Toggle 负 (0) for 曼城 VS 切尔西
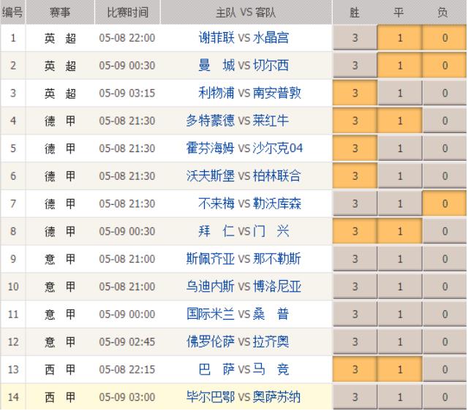The width and height of the screenshot is (468, 411). (445, 65)
